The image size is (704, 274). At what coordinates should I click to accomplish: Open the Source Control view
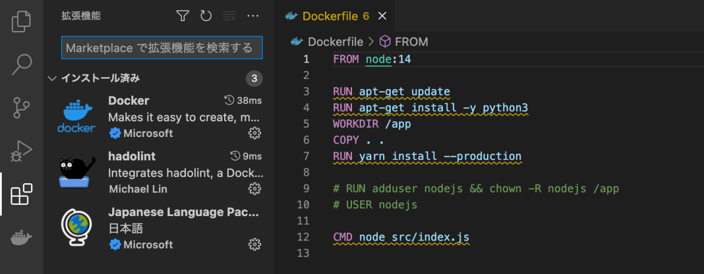click(x=21, y=108)
